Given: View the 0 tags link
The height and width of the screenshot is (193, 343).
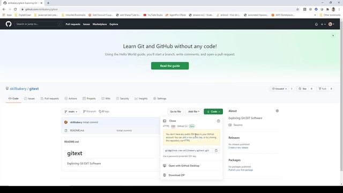Looking at the screenshot, I should coord(104,112).
